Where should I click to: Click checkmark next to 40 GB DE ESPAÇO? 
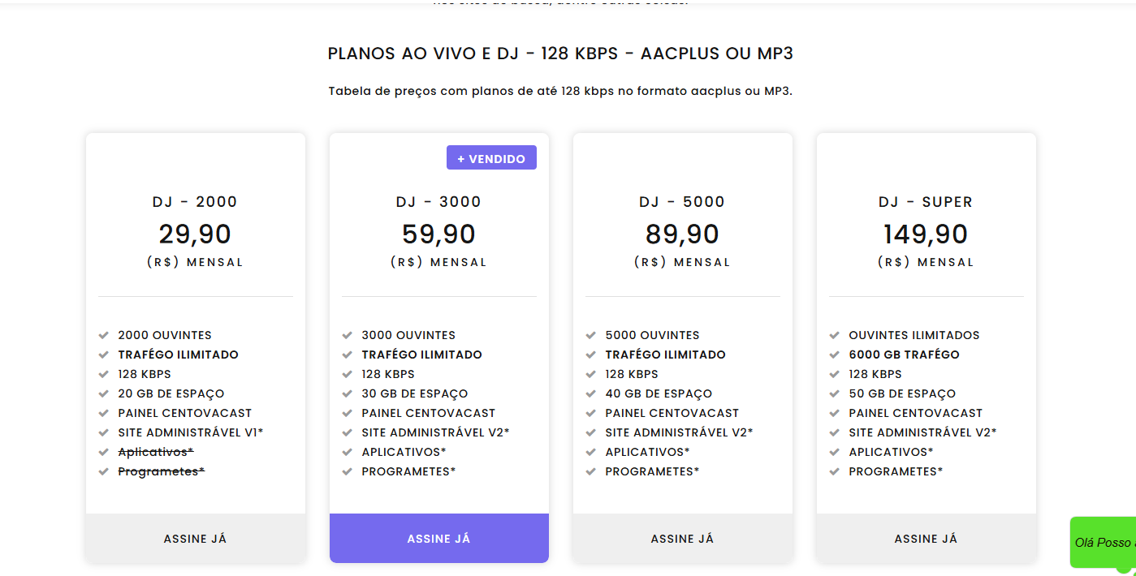[x=591, y=393]
